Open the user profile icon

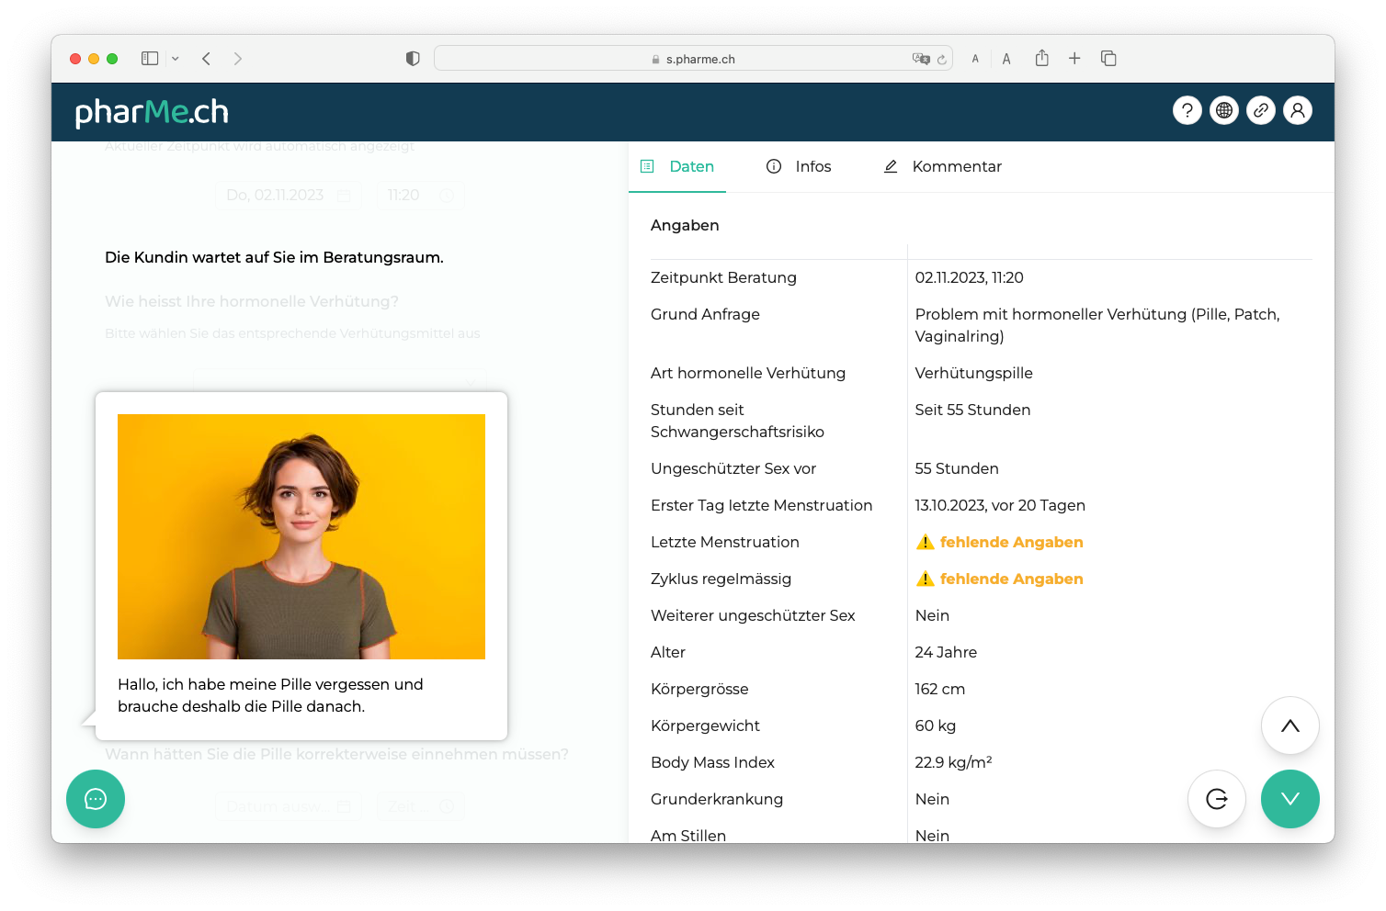coord(1298,111)
